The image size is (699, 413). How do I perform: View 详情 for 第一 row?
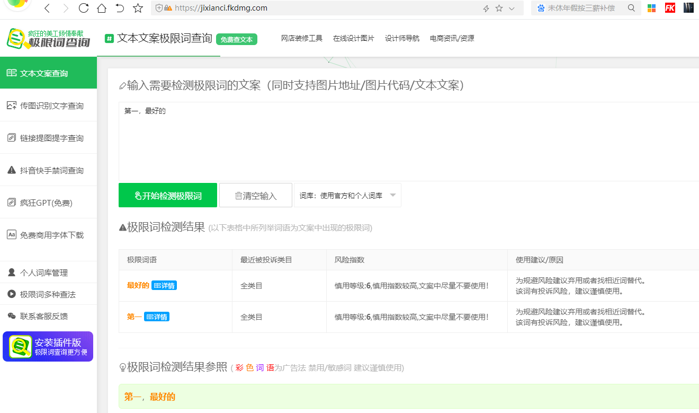(x=157, y=317)
